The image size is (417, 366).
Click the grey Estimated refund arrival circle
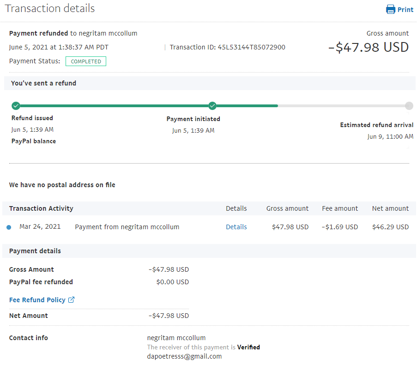coord(409,106)
